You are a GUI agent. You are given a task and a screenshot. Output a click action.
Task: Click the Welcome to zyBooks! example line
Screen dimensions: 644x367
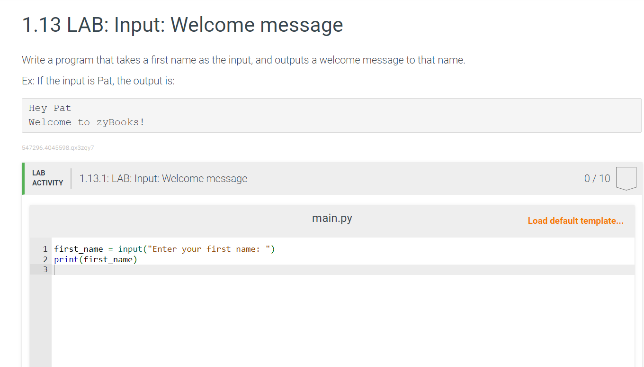click(x=87, y=122)
